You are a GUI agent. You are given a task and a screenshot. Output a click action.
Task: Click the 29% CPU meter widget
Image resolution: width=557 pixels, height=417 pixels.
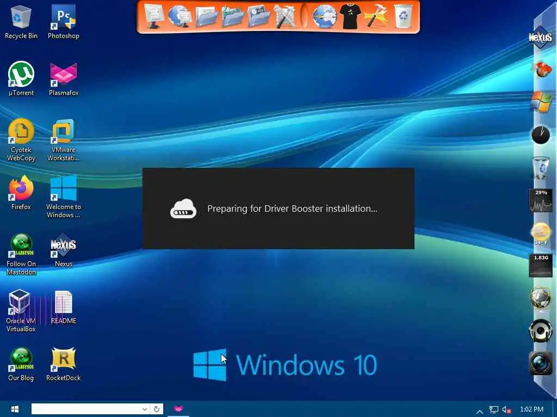[x=541, y=200]
